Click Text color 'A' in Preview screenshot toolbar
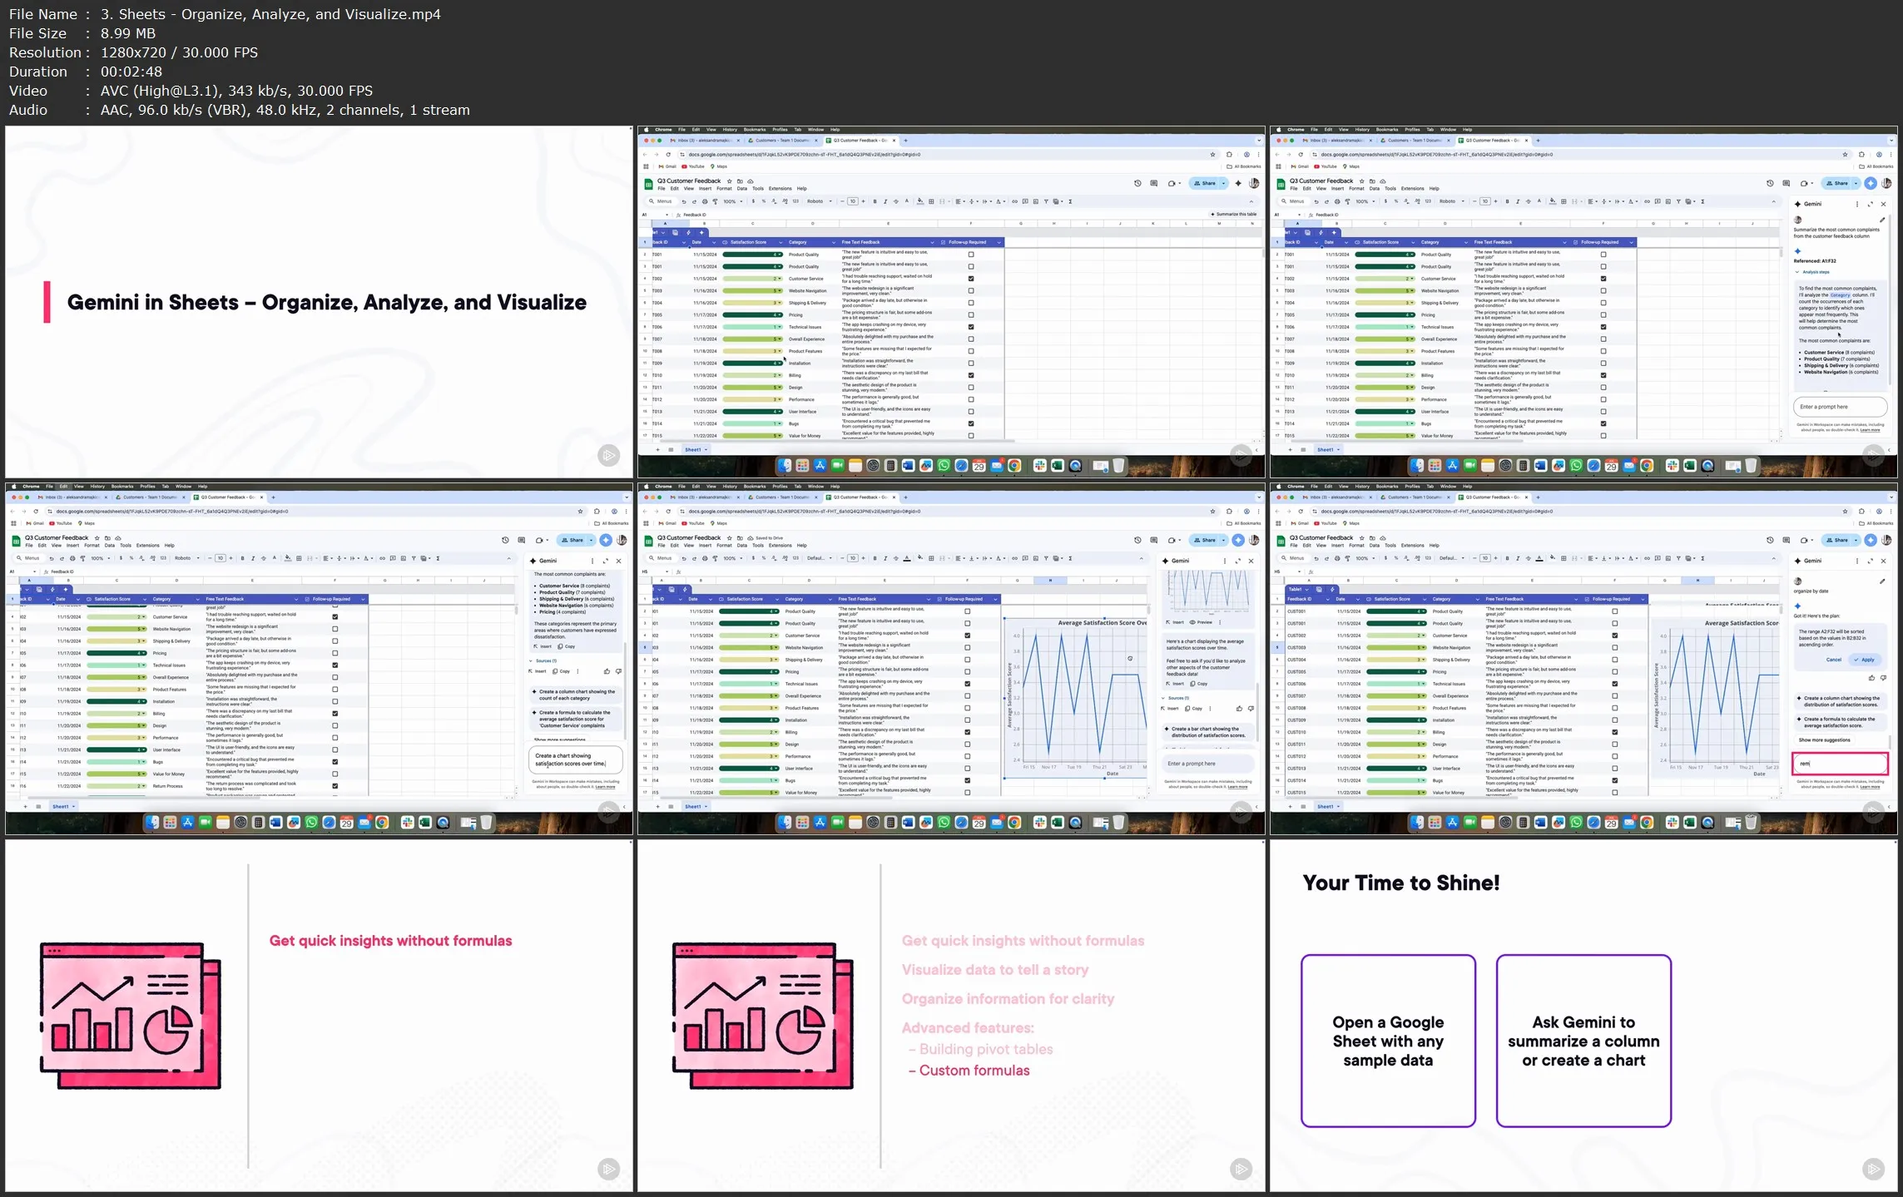 click(x=907, y=558)
